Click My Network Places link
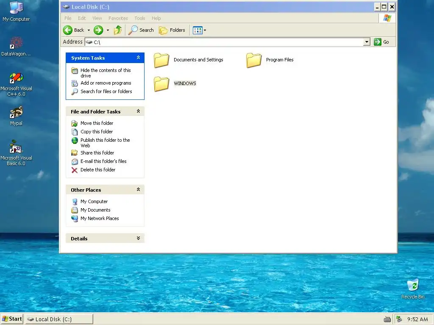The image size is (434, 325). point(100,219)
